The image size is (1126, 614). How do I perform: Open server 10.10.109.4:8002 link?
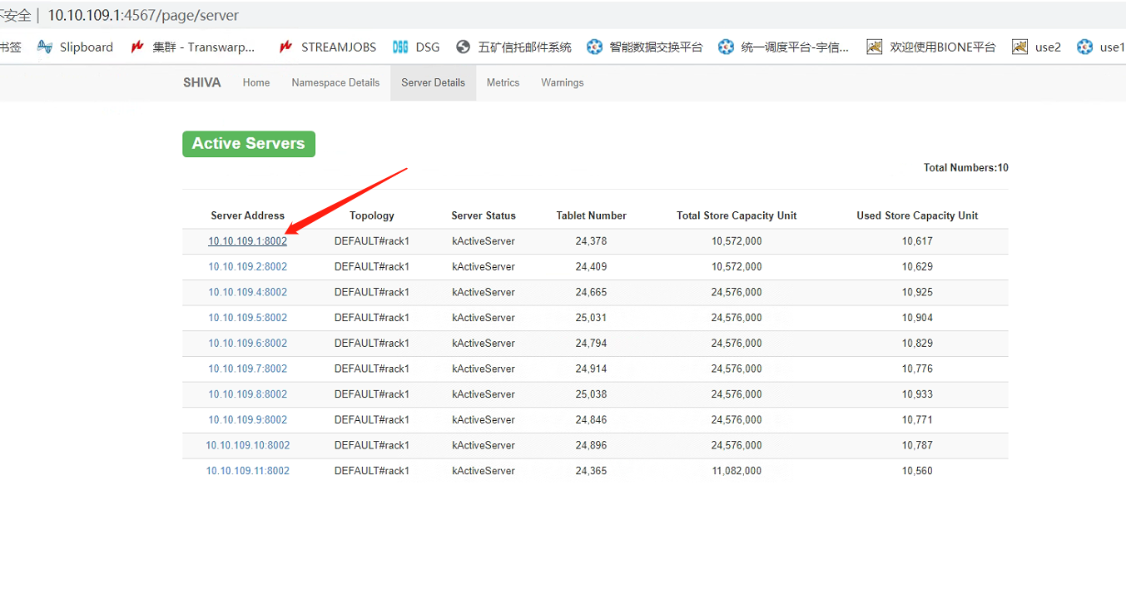(x=247, y=292)
